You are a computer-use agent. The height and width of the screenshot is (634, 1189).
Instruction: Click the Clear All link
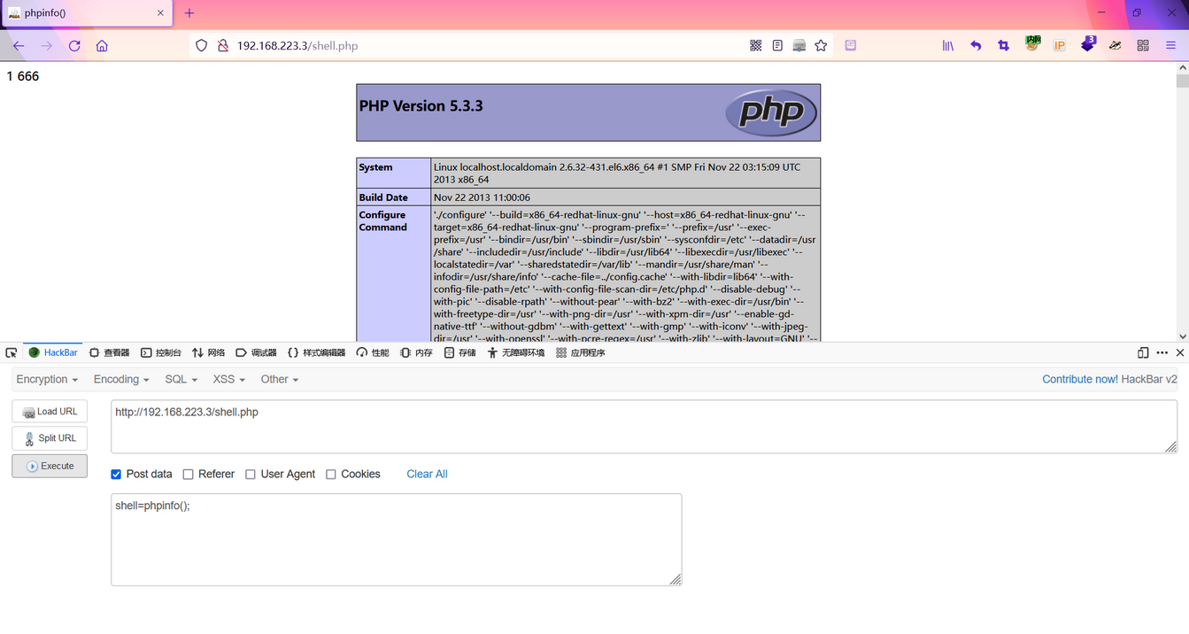[x=427, y=475]
